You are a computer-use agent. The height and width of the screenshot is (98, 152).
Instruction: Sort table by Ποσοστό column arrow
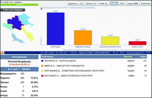click(x=134, y=57)
